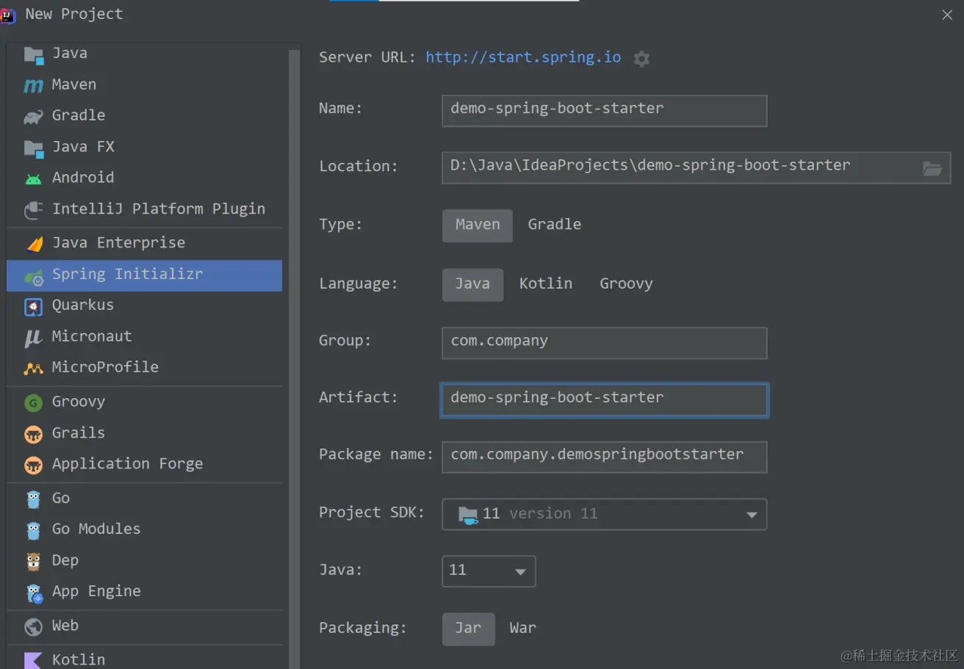The image size is (964, 669).
Task: Expand the Java version dropdown
Action: [489, 571]
